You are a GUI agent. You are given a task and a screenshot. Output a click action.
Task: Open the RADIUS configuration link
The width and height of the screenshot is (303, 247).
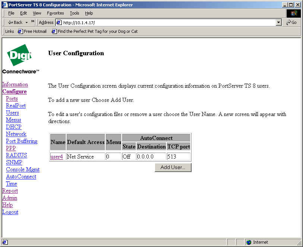point(16,155)
